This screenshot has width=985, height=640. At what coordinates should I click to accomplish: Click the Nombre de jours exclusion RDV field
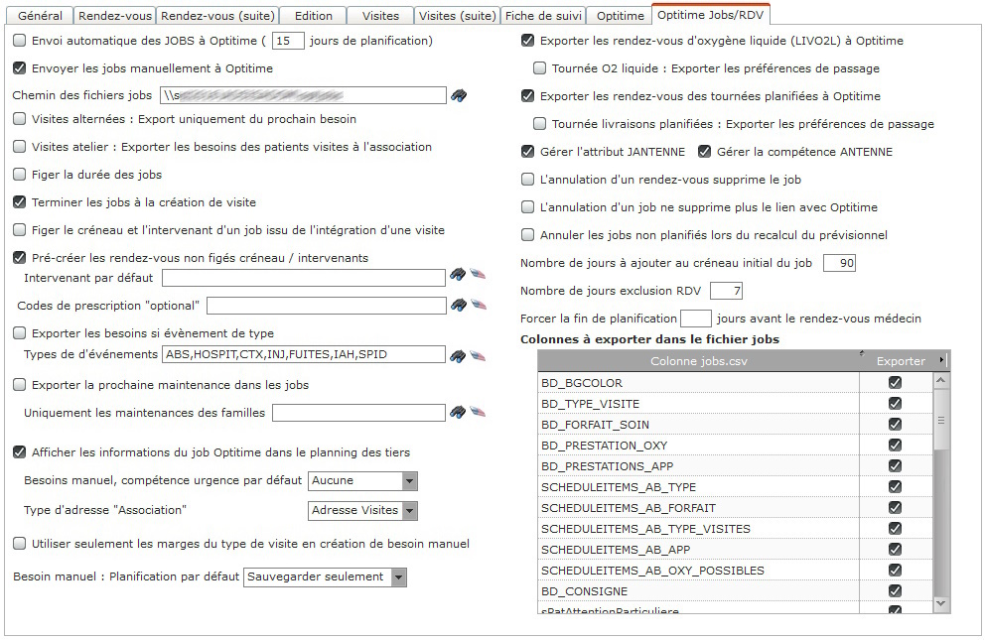click(x=726, y=291)
